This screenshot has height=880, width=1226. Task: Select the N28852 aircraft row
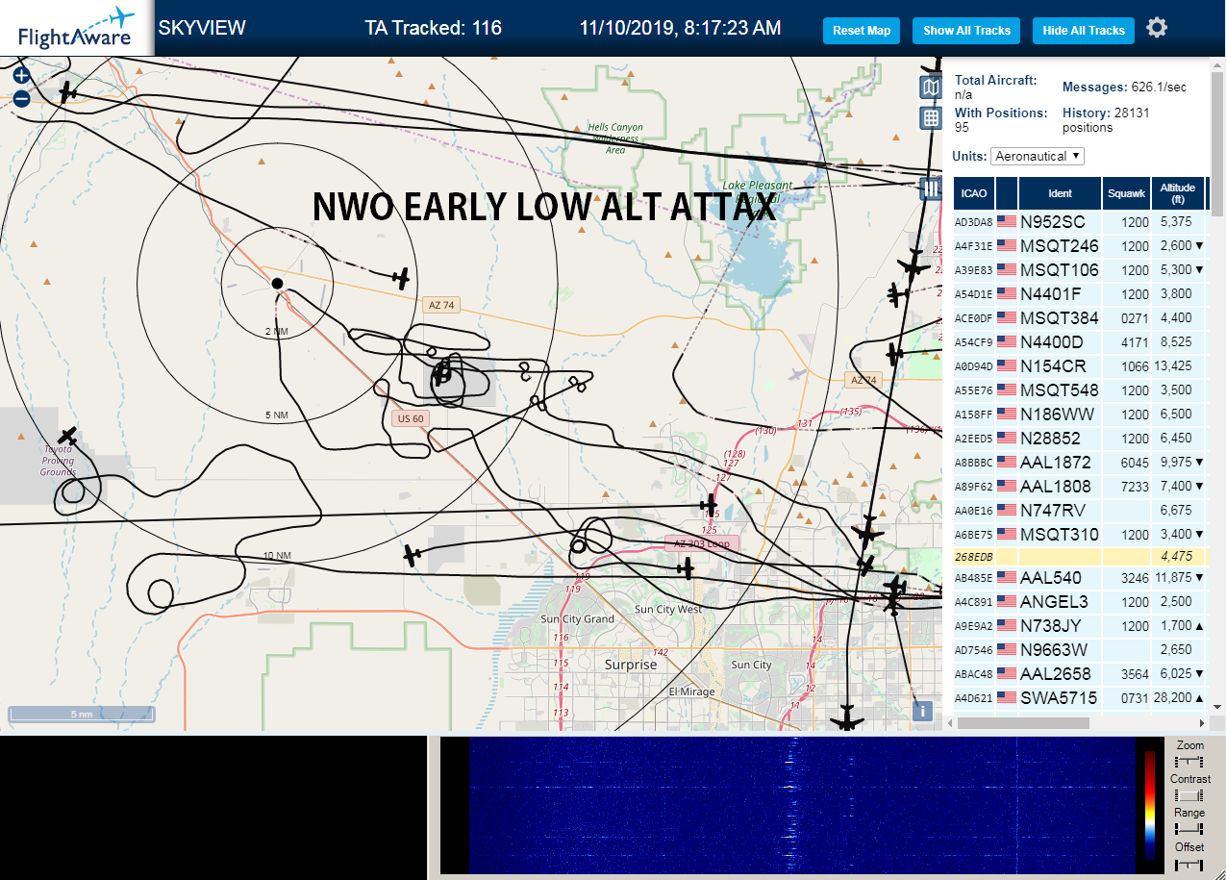coord(1080,438)
